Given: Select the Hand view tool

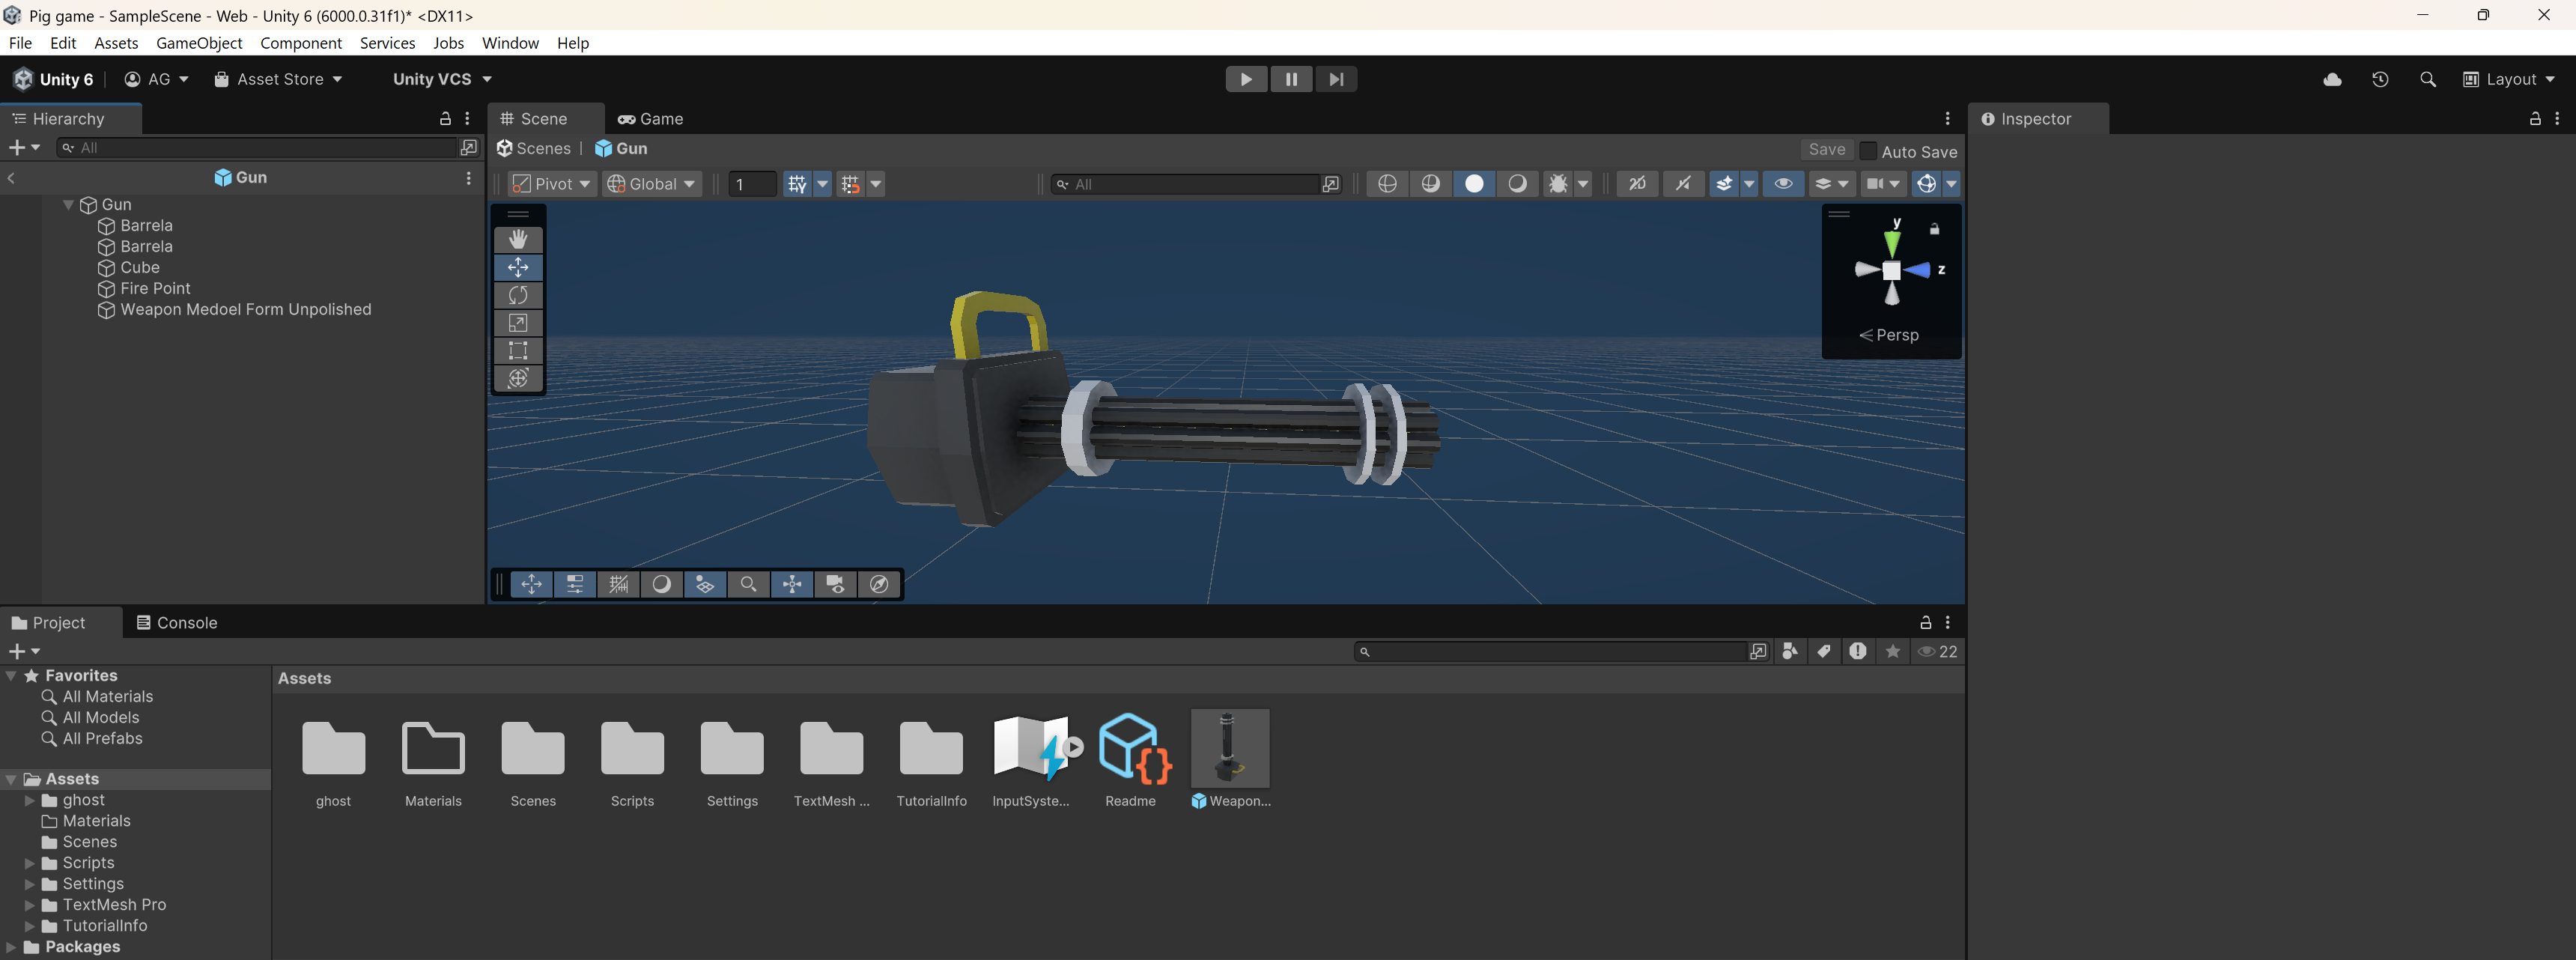Looking at the screenshot, I should click(518, 239).
